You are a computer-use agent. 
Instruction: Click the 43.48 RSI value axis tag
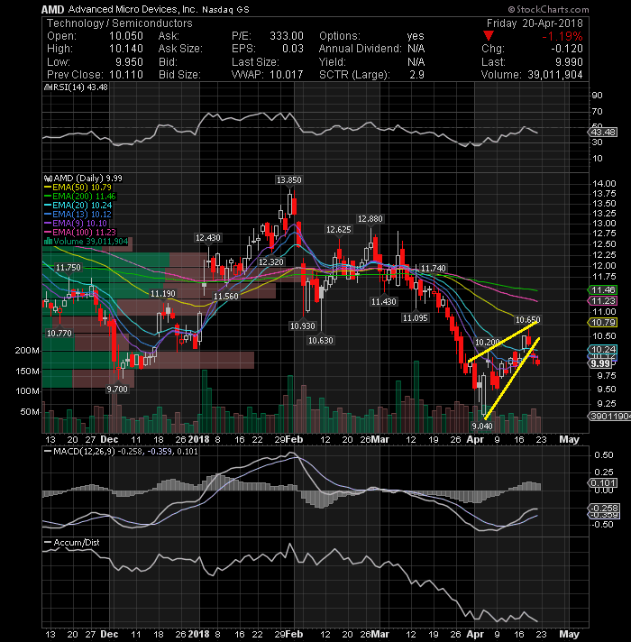point(602,133)
